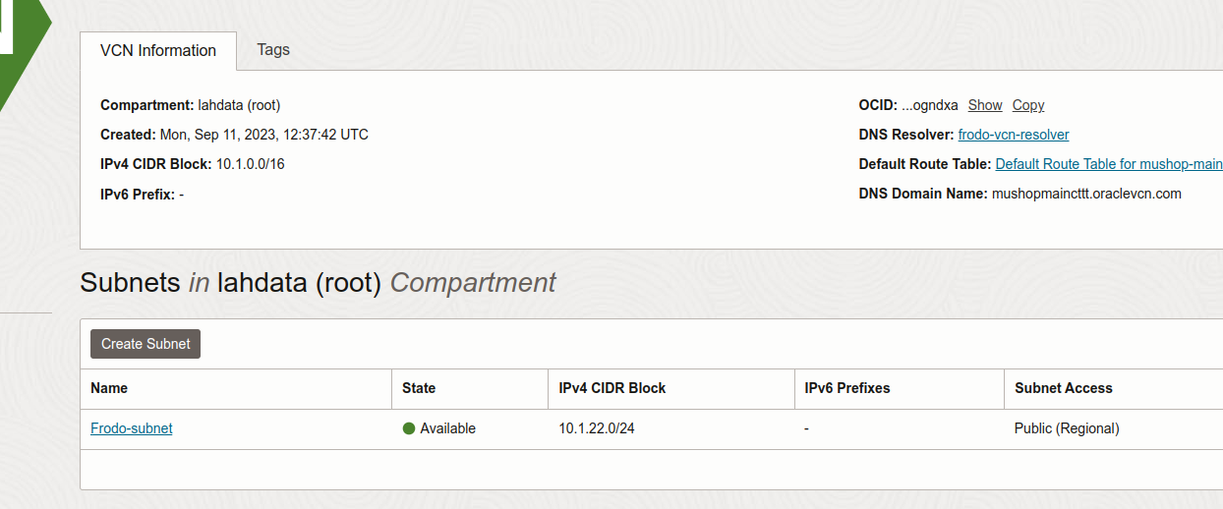The height and width of the screenshot is (509, 1223).
Task: Open the Frodo-subnet details link
Action: coord(132,428)
